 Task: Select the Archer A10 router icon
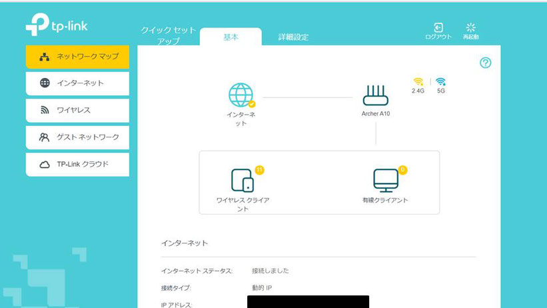point(376,95)
